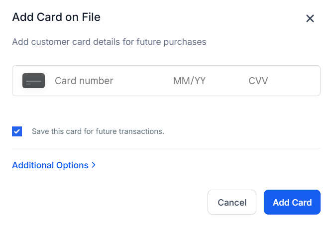Screen dimensions: 331x227
Task: Open the Additional Options link
Action: 50,165
